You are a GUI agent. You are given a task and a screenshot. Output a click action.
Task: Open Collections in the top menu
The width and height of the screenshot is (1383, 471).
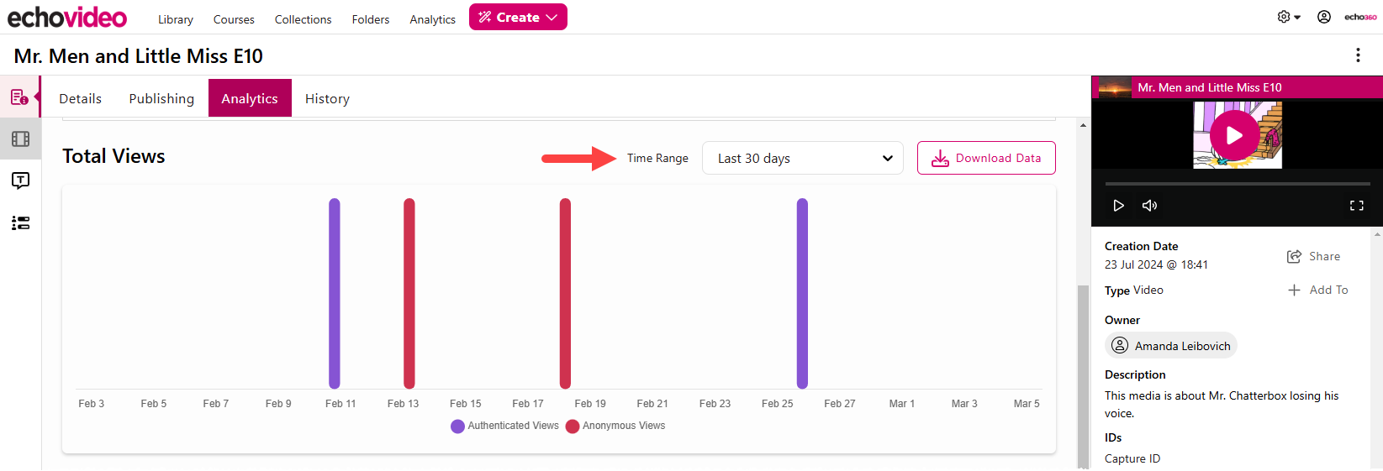(x=303, y=19)
